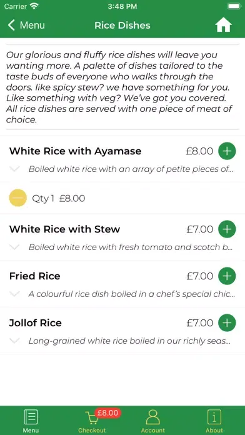Image resolution: width=245 pixels, height=435 pixels.
Task: Select the Fried Rice item title
Action: [x=34, y=276]
